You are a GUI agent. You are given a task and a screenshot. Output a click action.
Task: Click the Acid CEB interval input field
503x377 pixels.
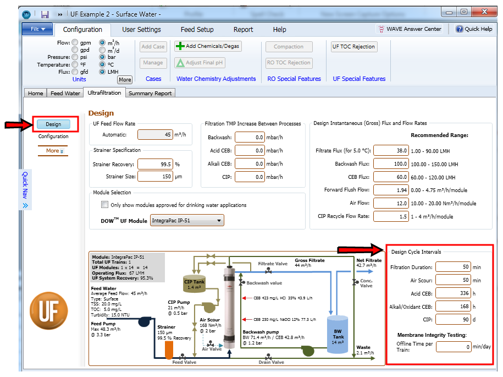point(453,293)
